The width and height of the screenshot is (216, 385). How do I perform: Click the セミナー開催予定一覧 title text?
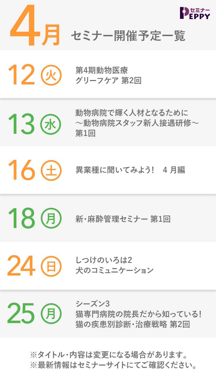[x=128, y=36]
